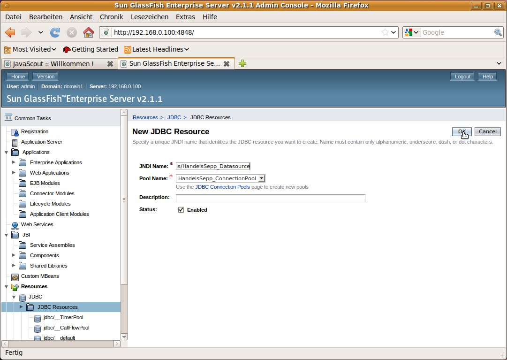
Task: Open new tab with plus icon
Action: [242, 63]
